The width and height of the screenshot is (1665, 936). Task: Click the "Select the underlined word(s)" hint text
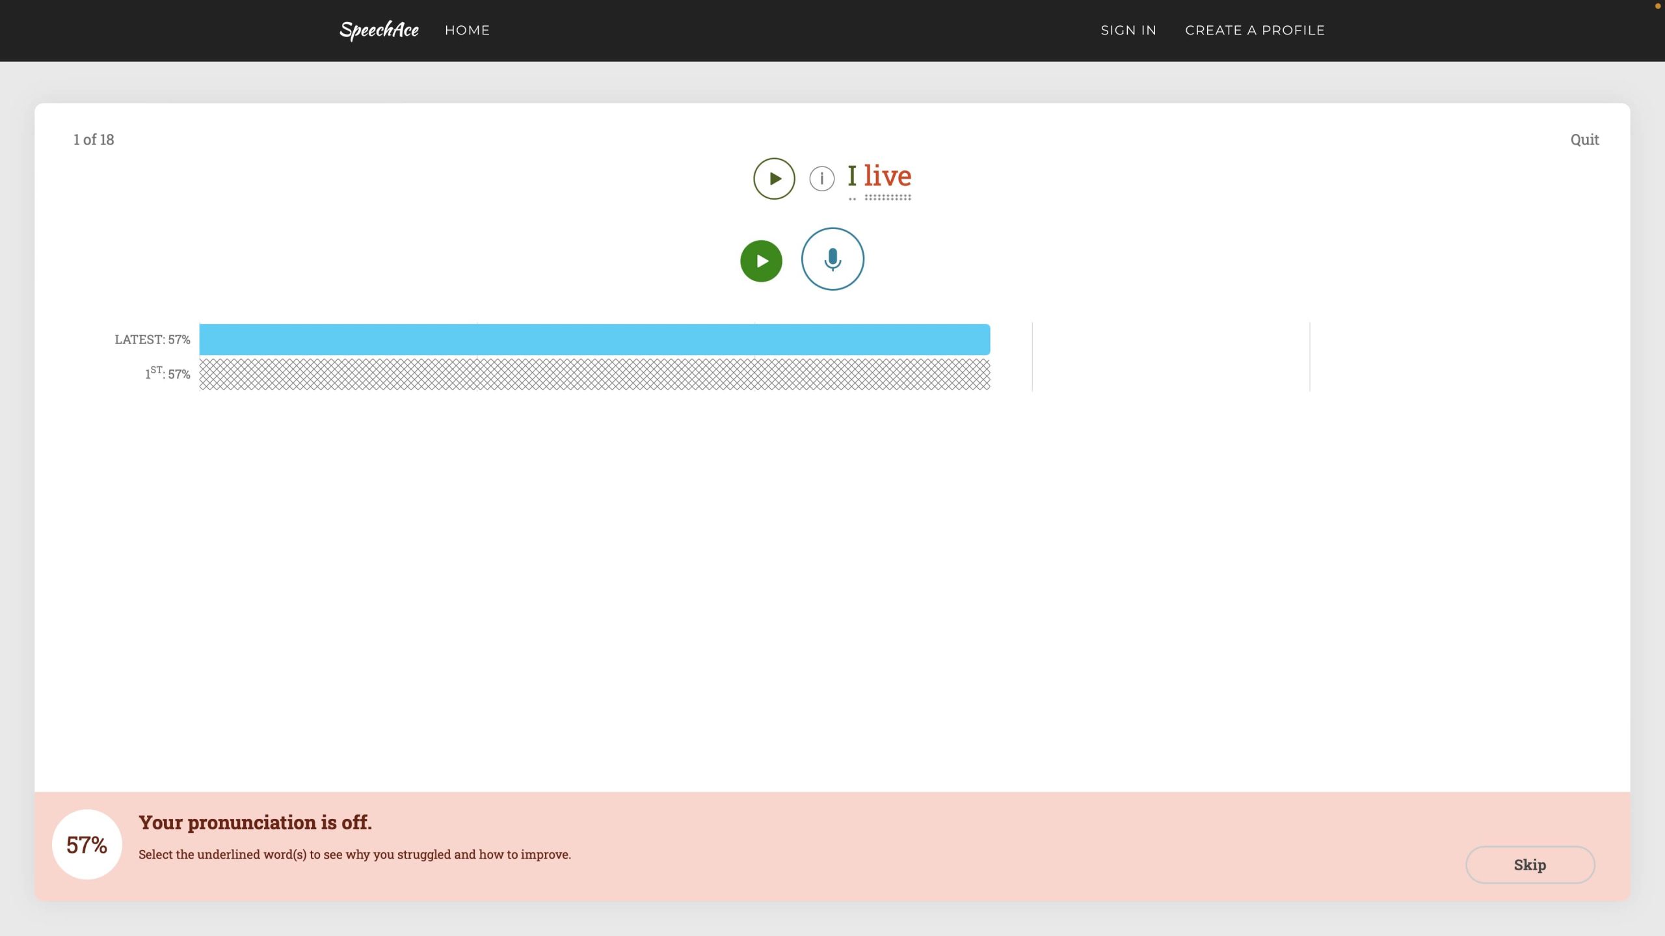(x=354, y=854)
